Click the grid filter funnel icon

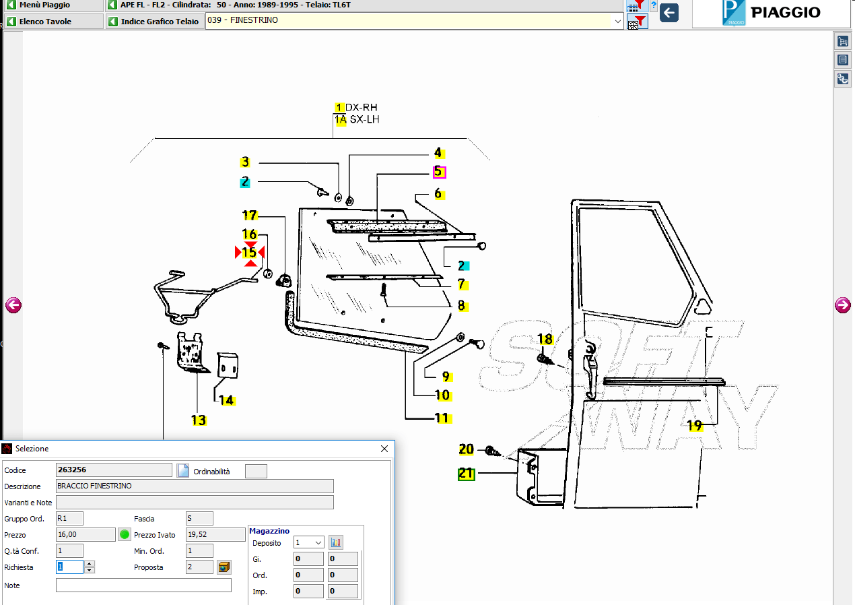click(x=637, y=23)
